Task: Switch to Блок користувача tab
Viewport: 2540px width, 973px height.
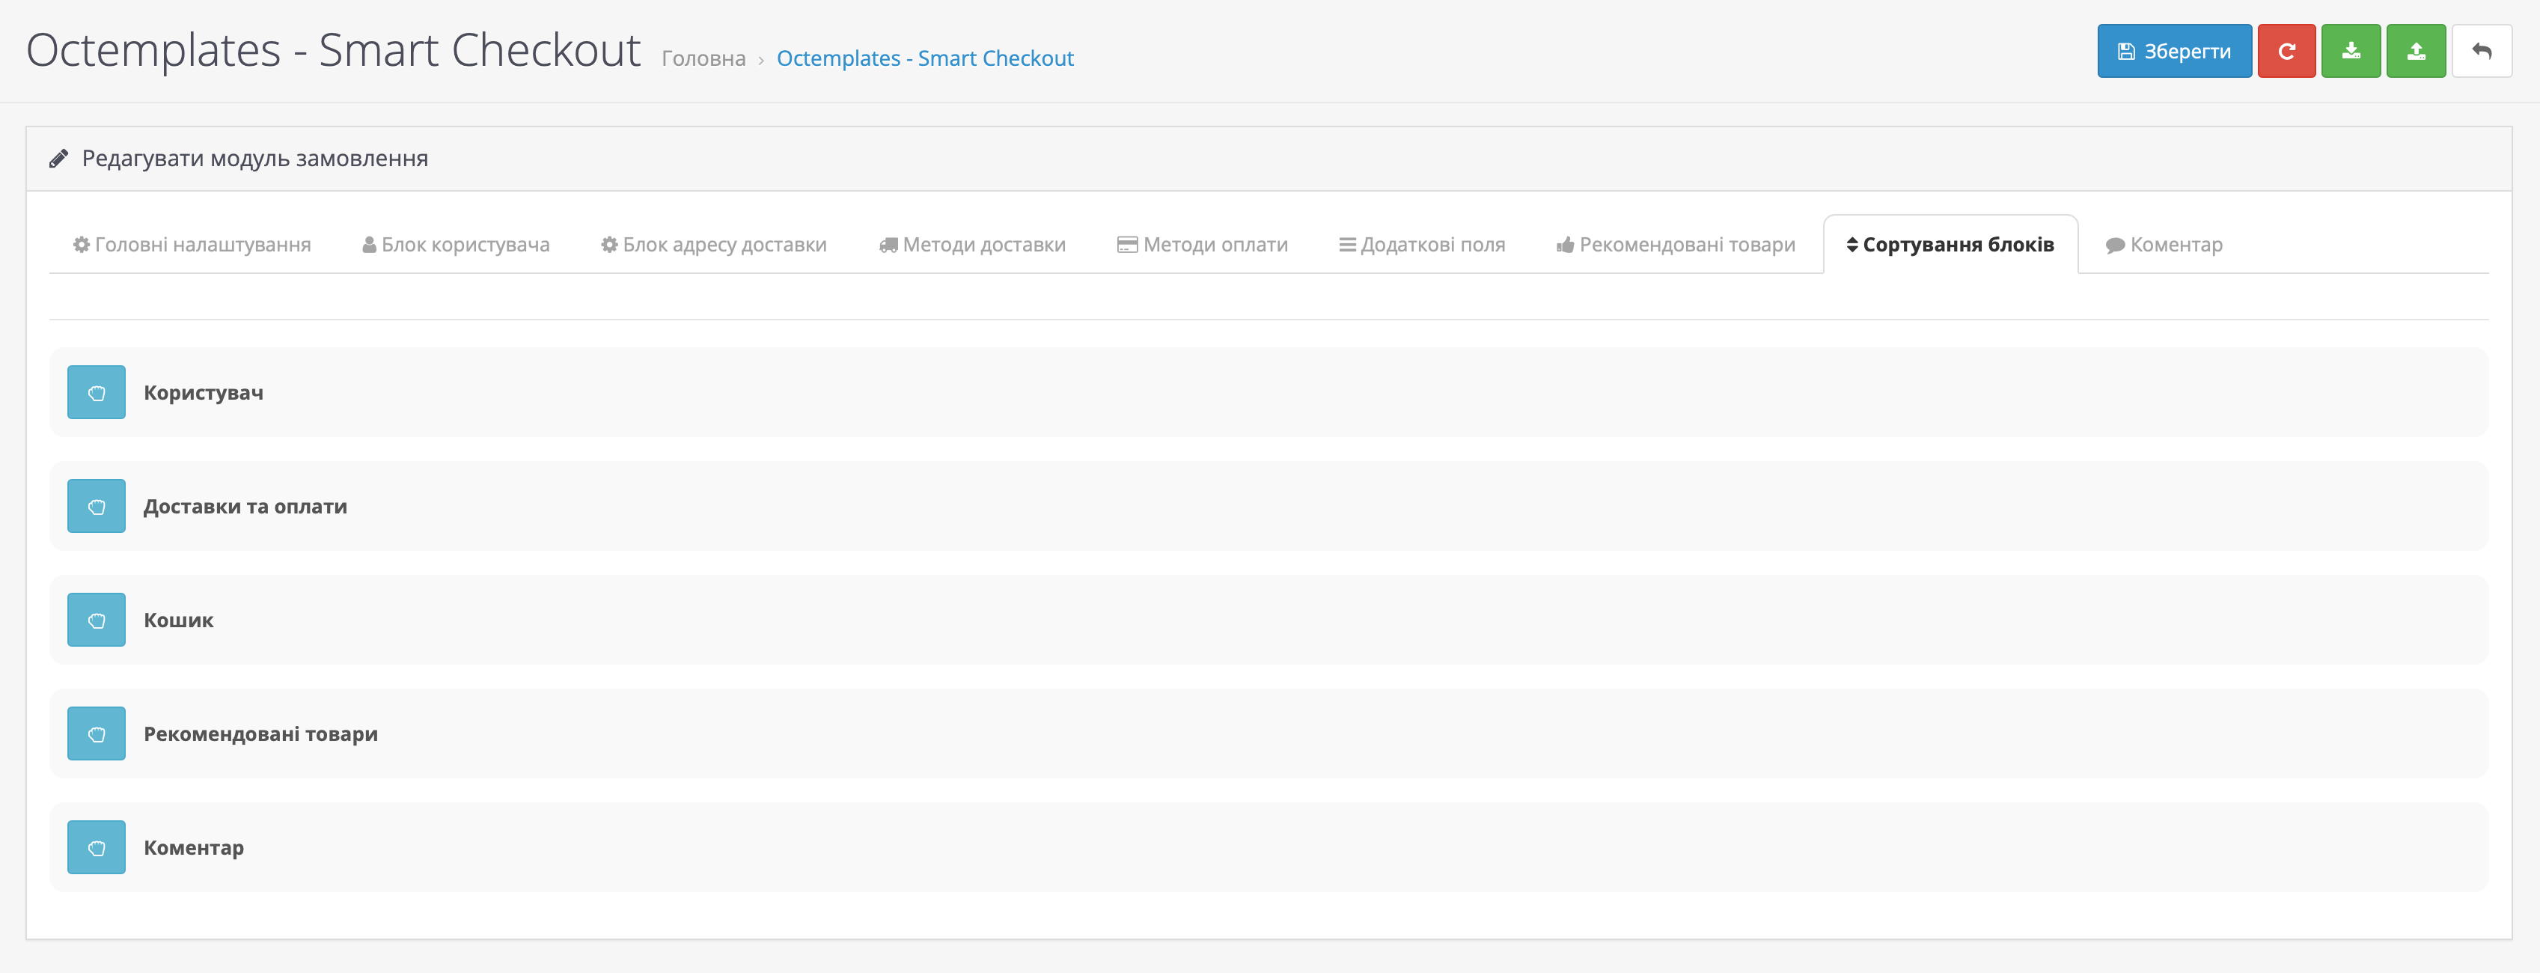Action: point(456,245)
